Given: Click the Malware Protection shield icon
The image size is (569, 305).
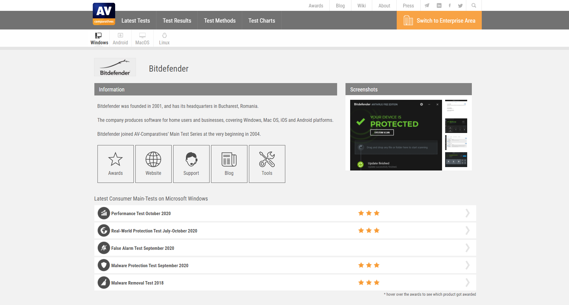Looking at the screenshot, I should (x=104, y=265).
